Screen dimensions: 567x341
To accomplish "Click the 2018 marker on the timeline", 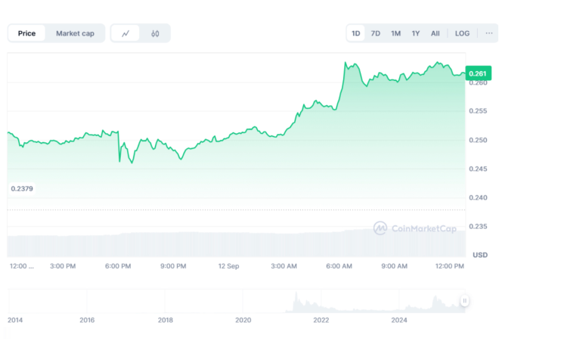I will tap(165, 320).
